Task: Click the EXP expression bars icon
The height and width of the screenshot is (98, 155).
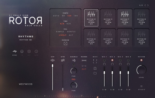Action: pos(53,60)
